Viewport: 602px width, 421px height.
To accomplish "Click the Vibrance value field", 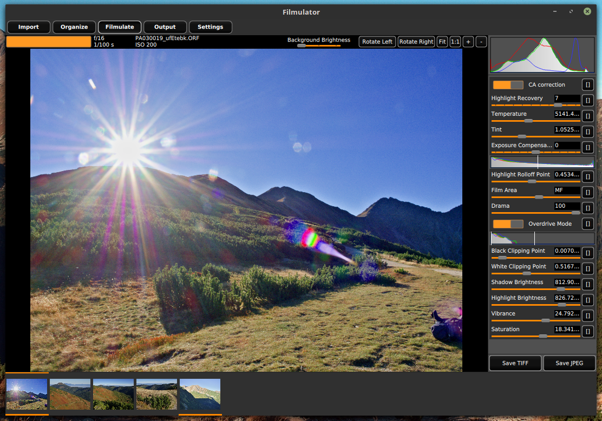I will click(567, 313).
